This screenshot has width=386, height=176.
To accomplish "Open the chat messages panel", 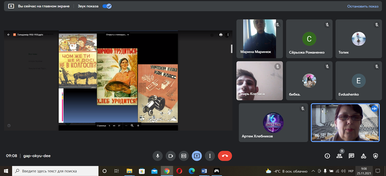I will [x=351, y=156].
